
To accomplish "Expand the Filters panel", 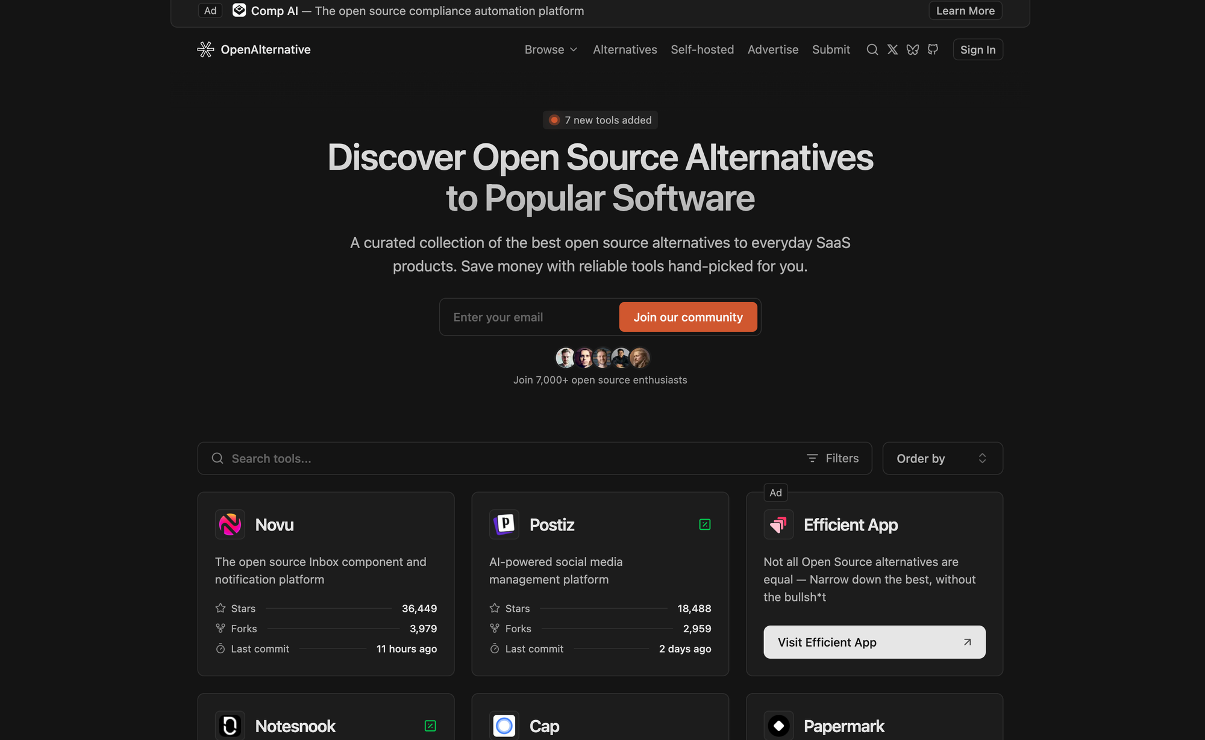I will point(833,458).
